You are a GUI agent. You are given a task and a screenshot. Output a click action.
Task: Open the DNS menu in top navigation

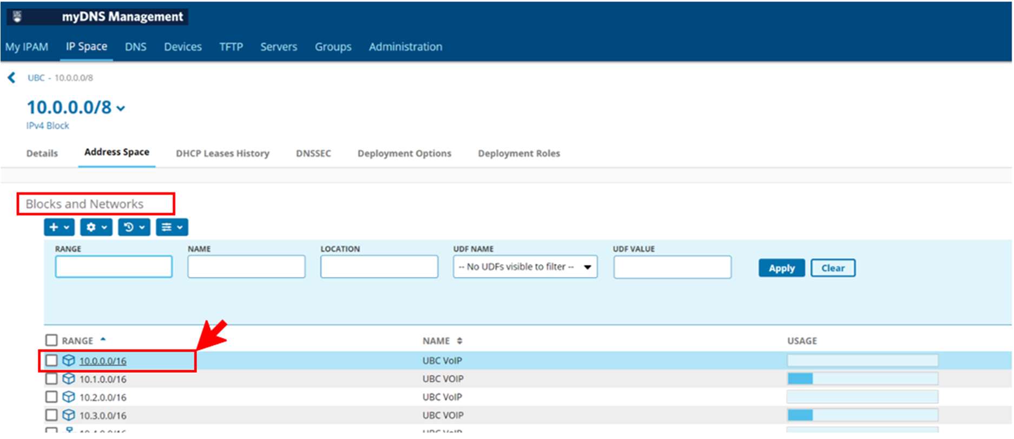tap(135, 47)
